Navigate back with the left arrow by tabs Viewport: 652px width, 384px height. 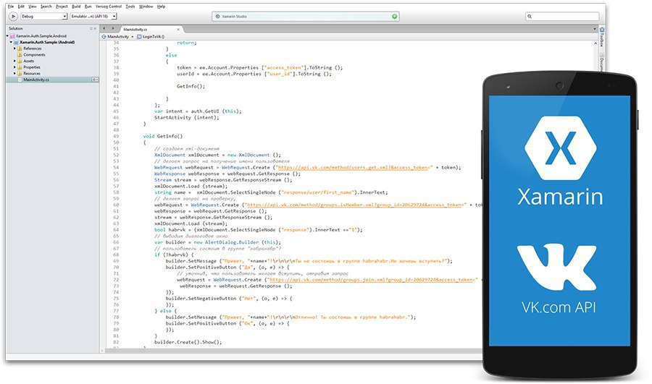(105, 28)
